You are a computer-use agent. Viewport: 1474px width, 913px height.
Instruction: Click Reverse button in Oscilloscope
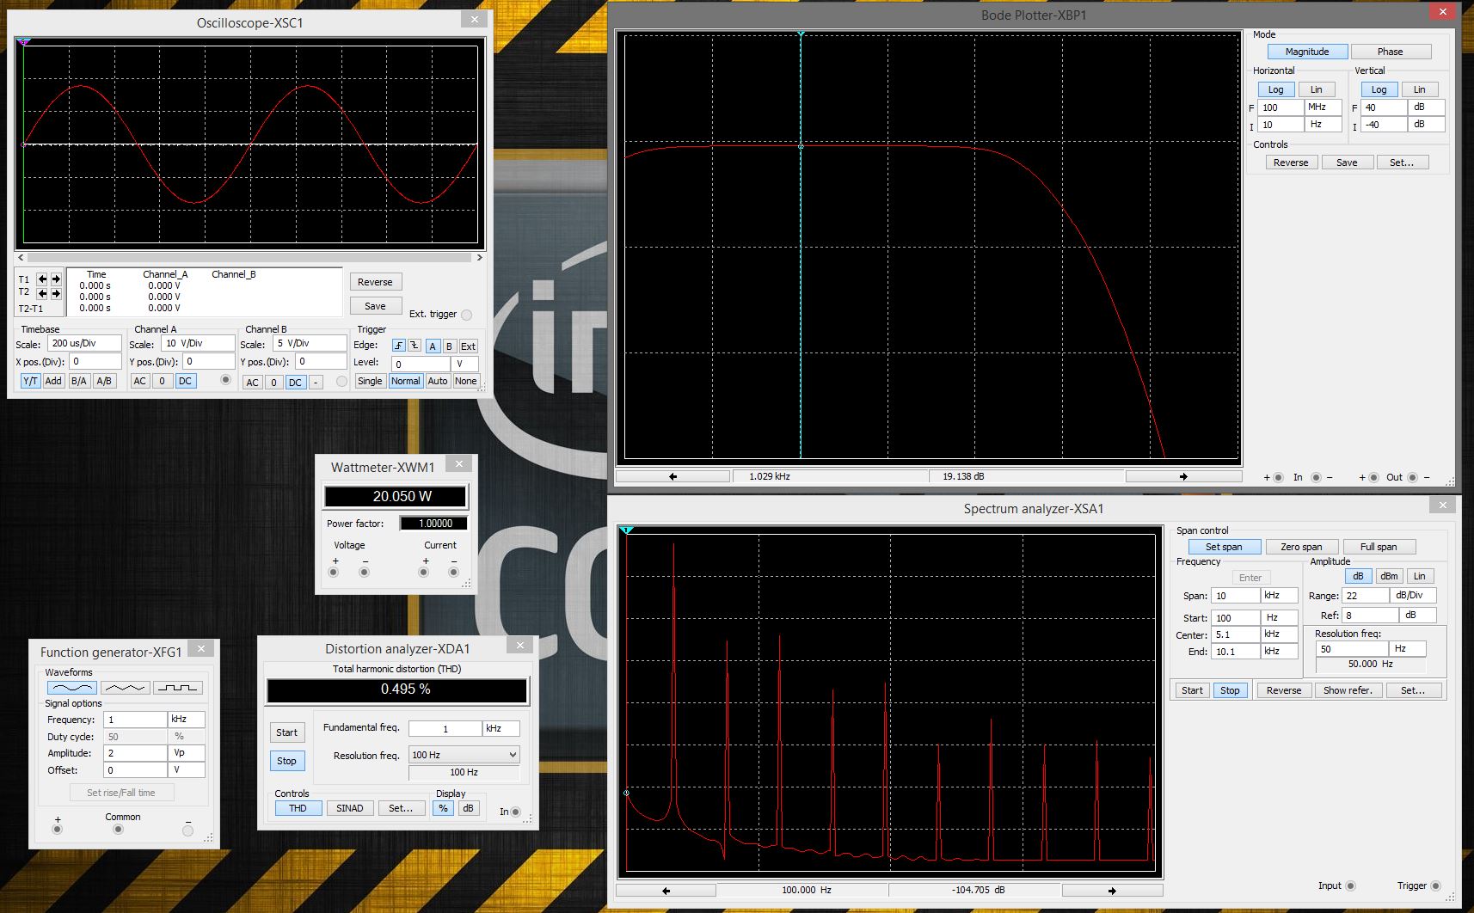click(x=375, y=282)
